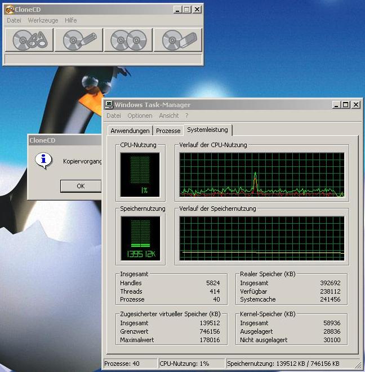Screen dimensions: 365x372
Task: Click the Threads value 414
Action: click(215, 291)
